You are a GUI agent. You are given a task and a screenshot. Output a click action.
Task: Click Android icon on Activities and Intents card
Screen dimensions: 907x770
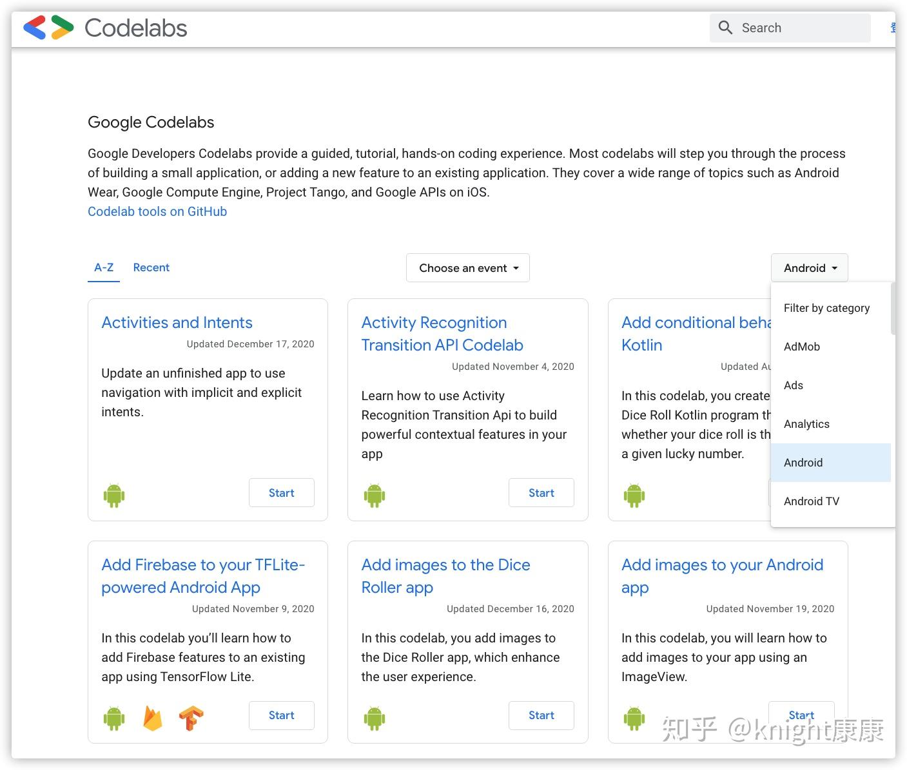tap(114, 495)
